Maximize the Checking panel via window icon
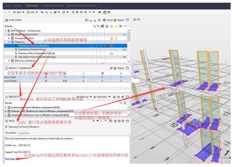Image resolution: width=234 pixels, height=167 pixels. click(x=127, y=20)
